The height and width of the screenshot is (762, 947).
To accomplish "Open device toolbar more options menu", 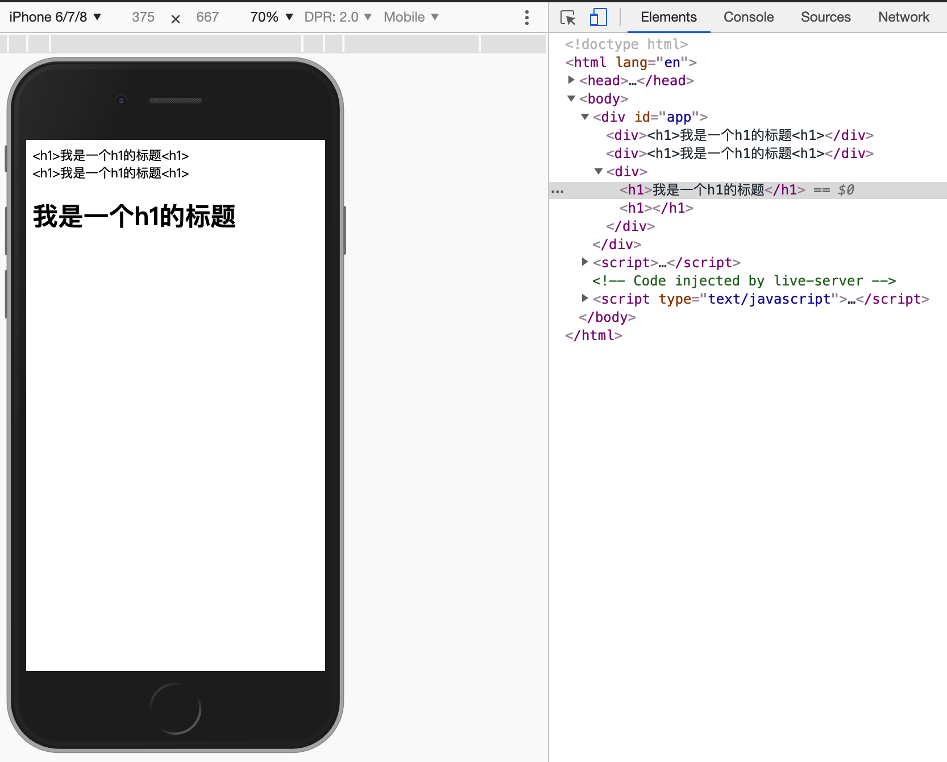I will (x=527, y=18).
